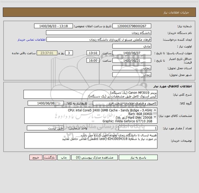Click the Hard Disk: 250GB line

click(x=134, y=118)
